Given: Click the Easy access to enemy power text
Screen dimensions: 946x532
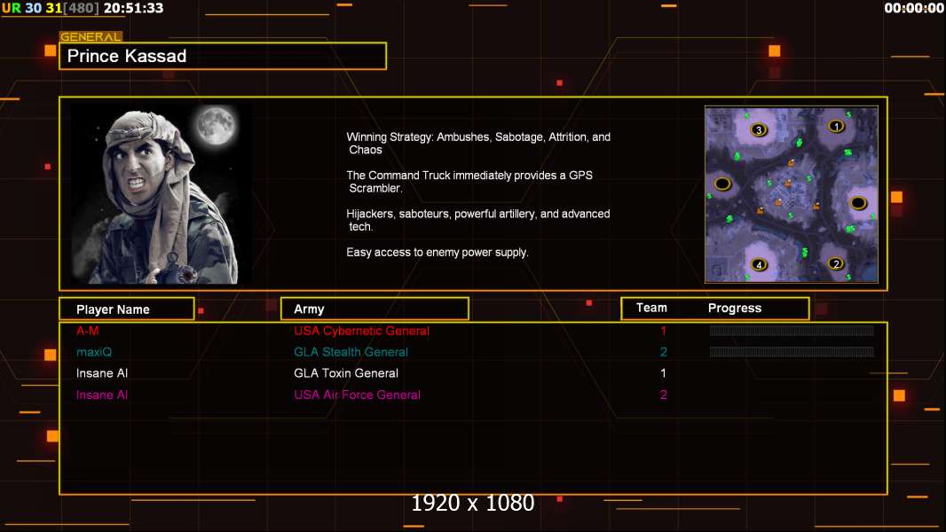Looking at the screenshot, I should pyautogui.click(x=438, y=253).
